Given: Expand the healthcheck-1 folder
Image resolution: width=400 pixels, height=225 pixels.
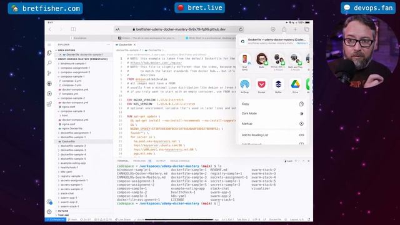Looking at the screenshot, I should (69, 167).
